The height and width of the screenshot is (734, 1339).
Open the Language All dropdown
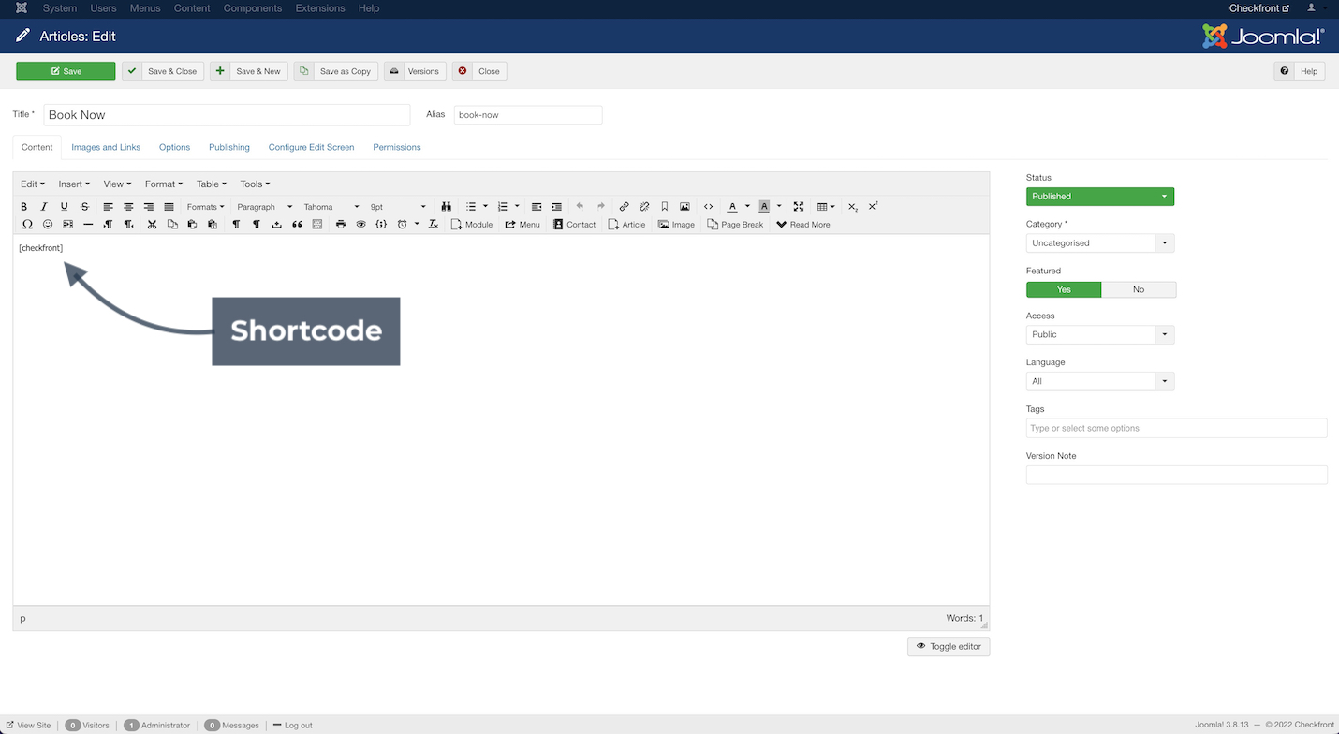click(x=1100, y=381)
